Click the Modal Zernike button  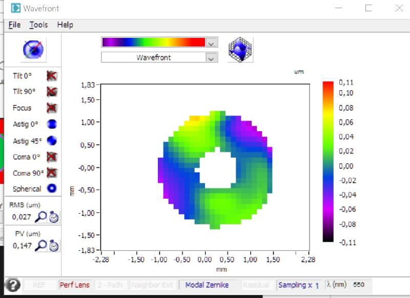pos(207,285)
